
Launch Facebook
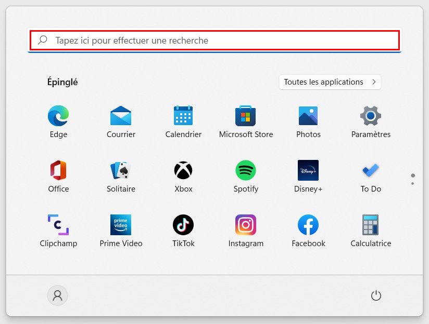(308, 231)
